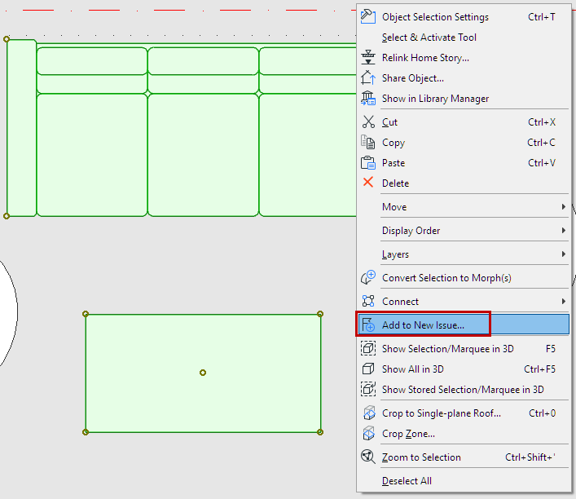Click the Show Selection/Marquee in 3D icon
Viewport: 576px width, 499px height.
[367, 348]
